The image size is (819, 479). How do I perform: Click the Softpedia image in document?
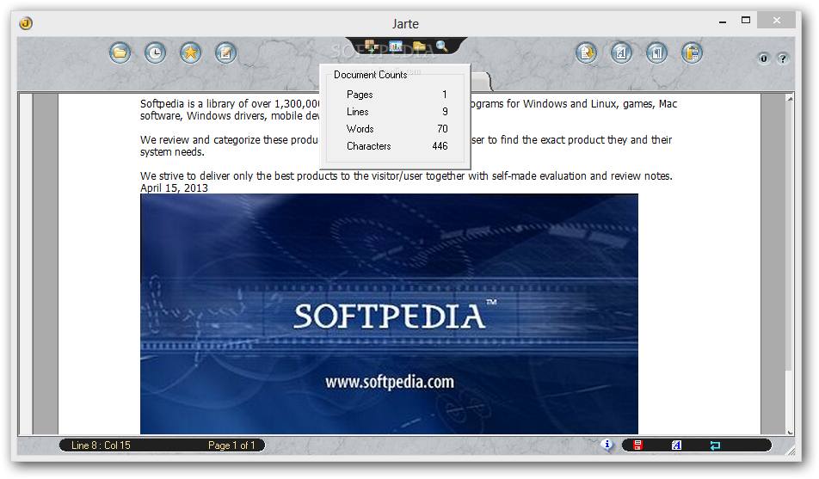(389, 313)
